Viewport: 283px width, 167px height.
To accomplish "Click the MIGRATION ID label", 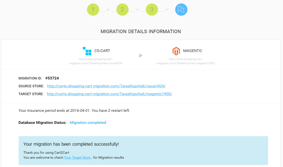I will [x=30, y=78].
